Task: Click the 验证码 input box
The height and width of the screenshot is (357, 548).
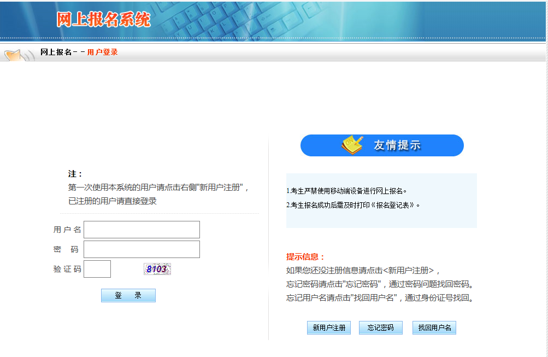Action: point(97,269)
